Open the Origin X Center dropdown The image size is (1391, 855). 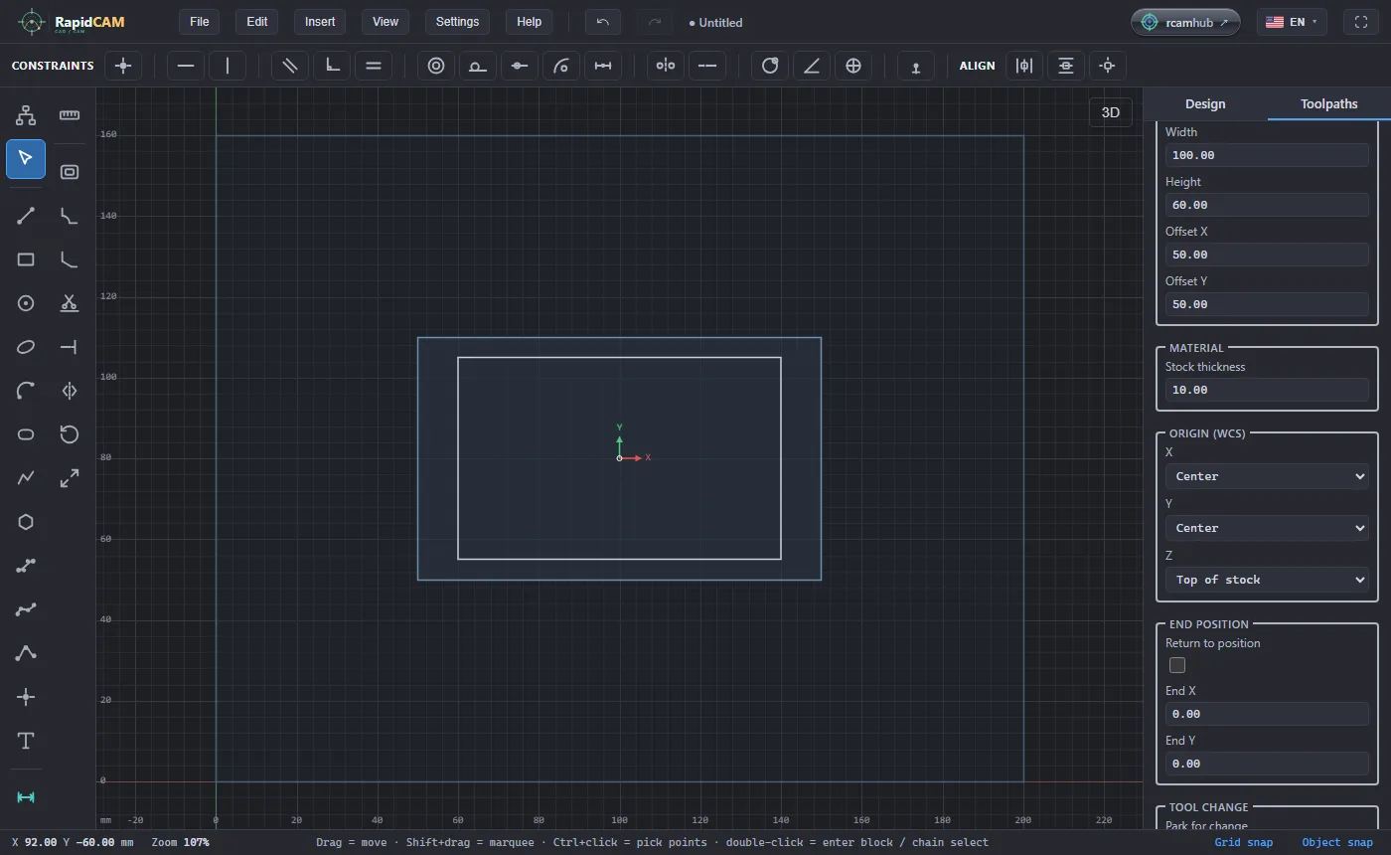coord(1267,476)
